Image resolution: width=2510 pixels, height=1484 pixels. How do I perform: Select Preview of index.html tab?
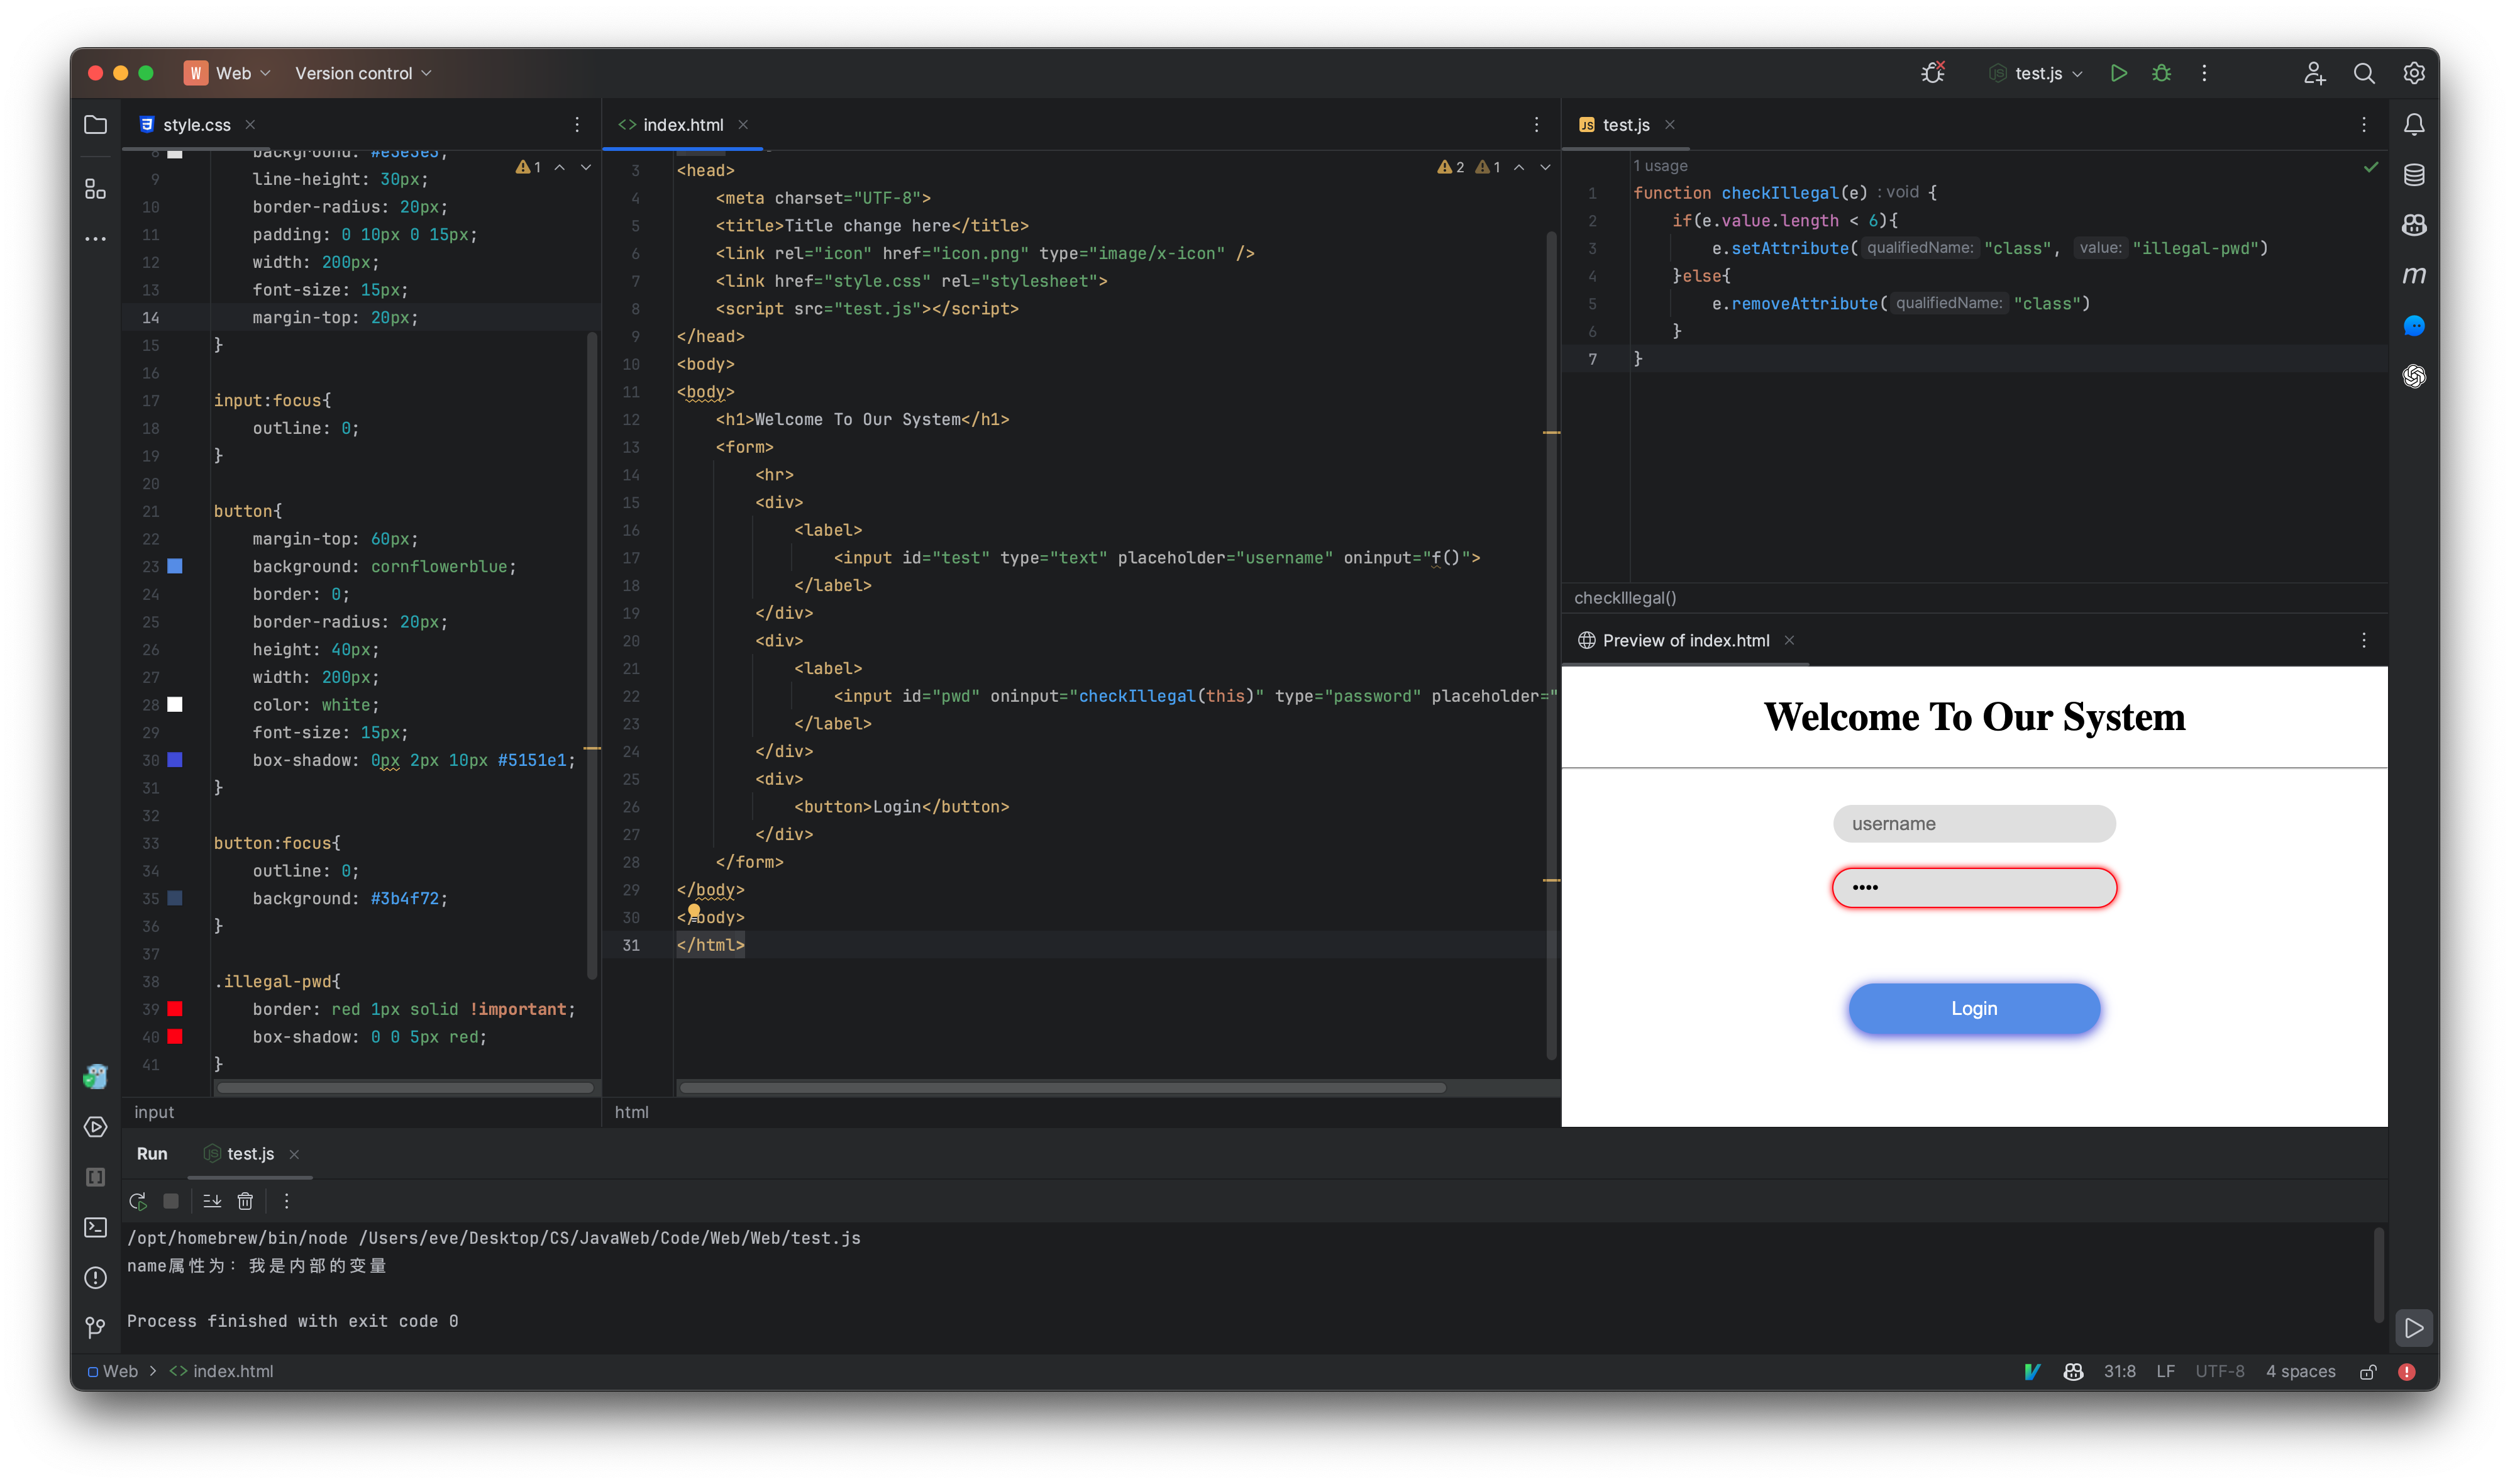1685,640
